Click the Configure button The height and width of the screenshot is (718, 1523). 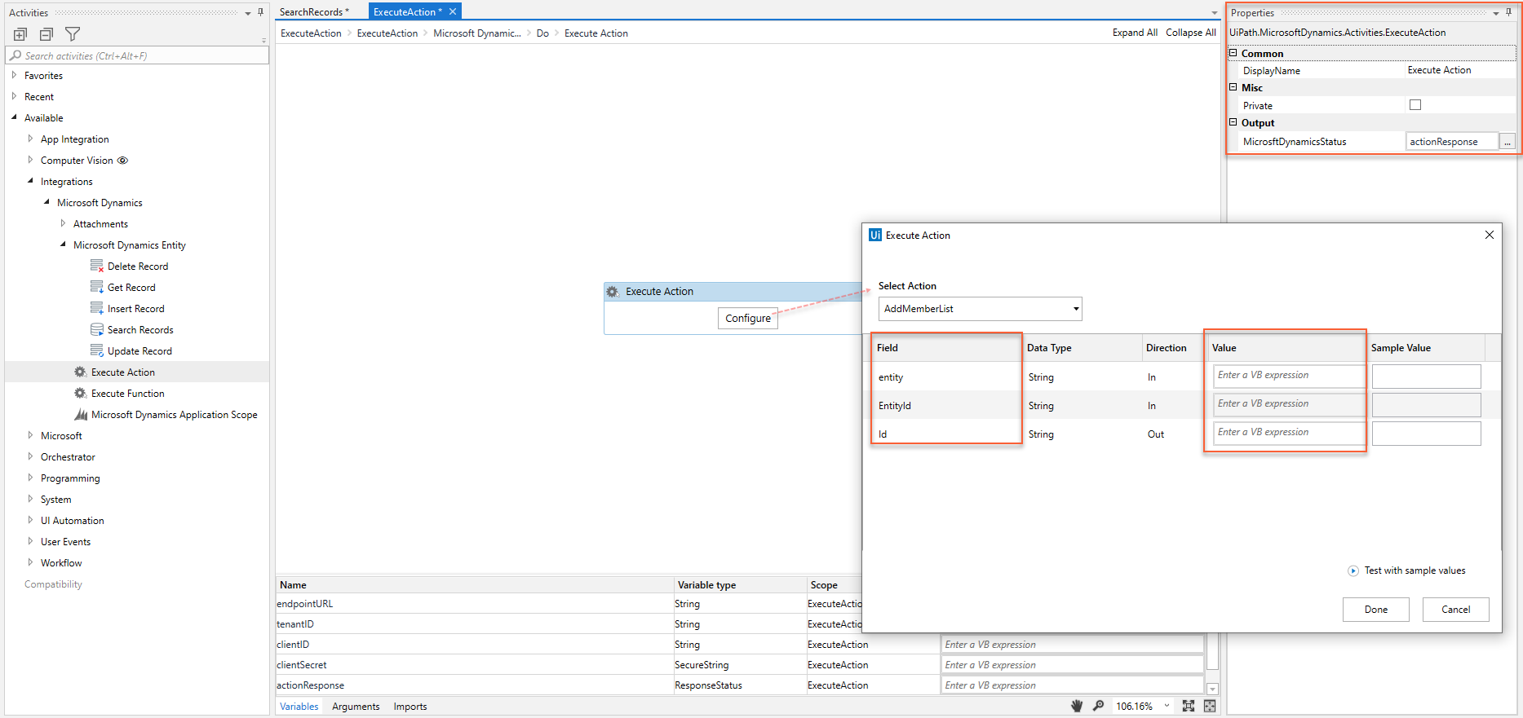(x=748, y=318)
